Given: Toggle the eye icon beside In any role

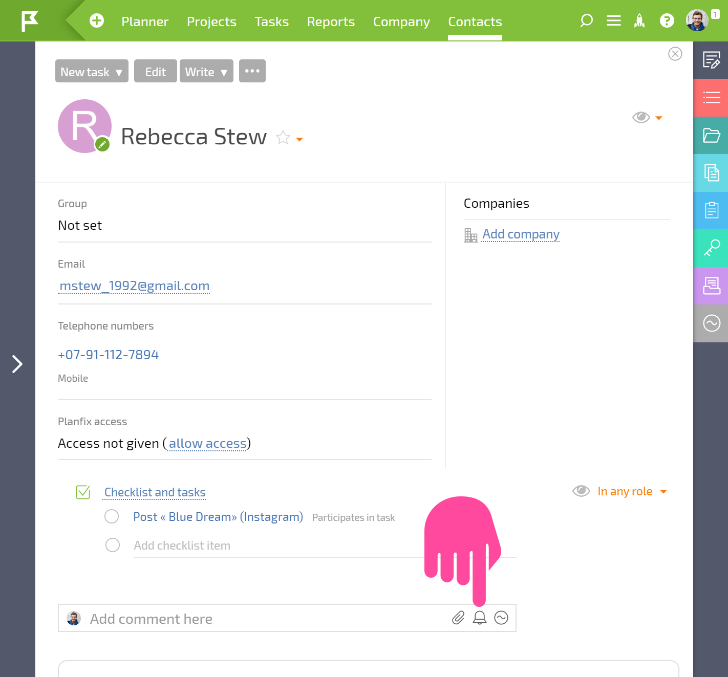Looking at the screenshot, I should pos(581,491).
